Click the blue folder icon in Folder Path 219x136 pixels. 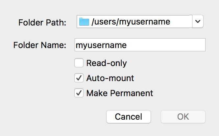click(x=84, y=22)
